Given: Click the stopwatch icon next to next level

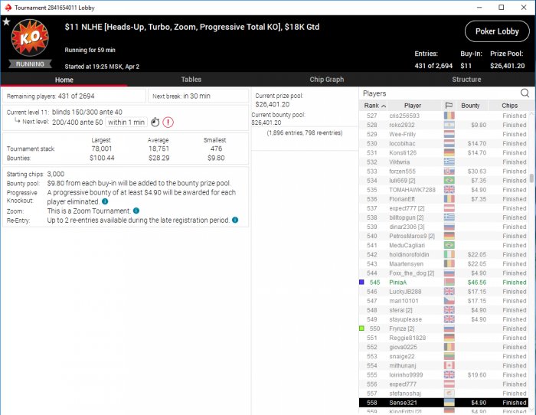Looking at the screenshot, I should tap(155, 122).
